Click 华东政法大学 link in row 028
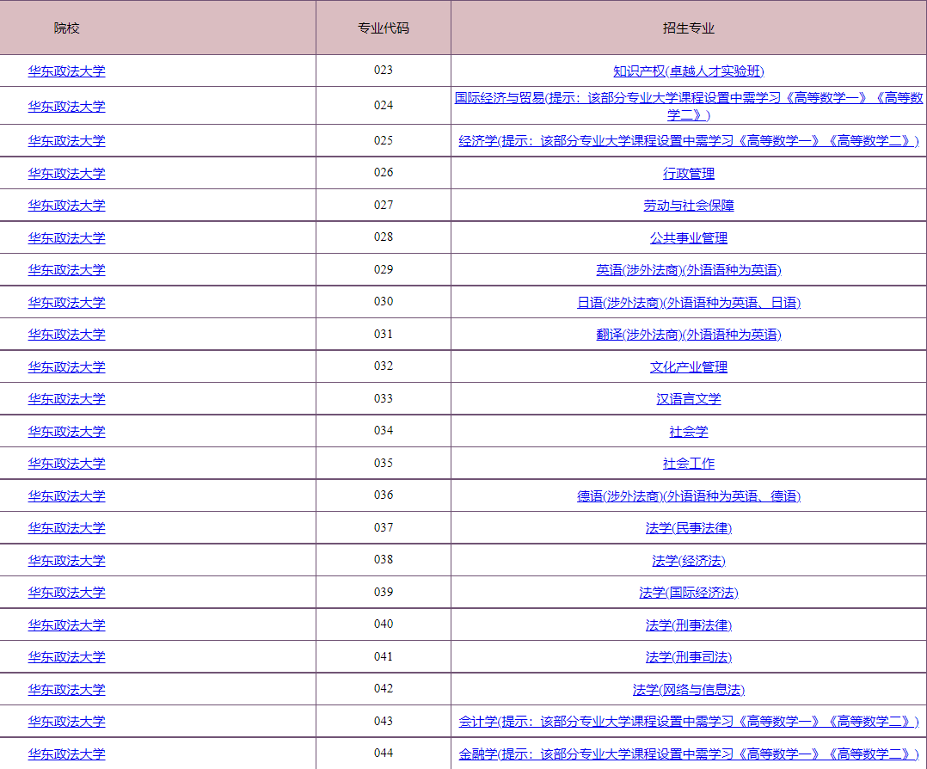927x769 pixels. coord(66,237)
